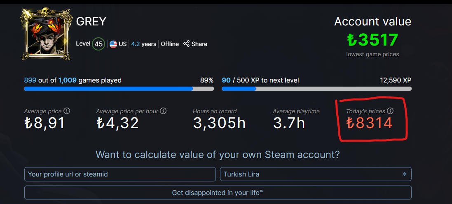Click the Level 45 circle badge

coord(98,44)
